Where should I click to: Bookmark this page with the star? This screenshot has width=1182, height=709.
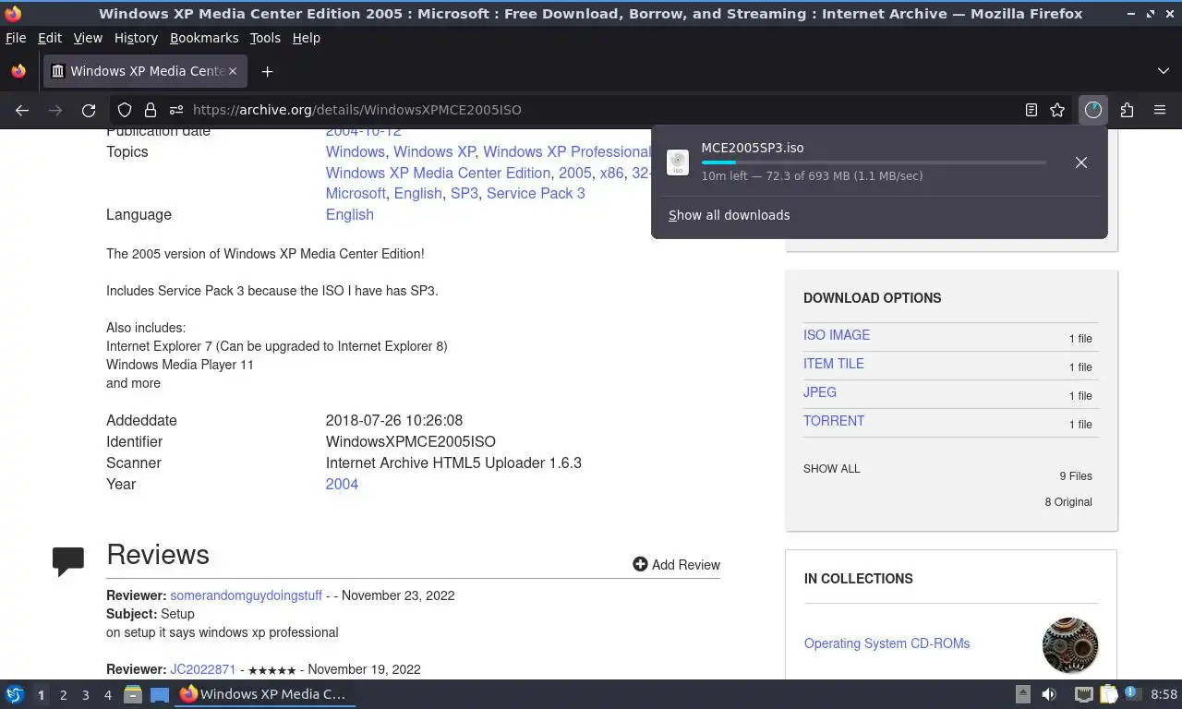pyautogui.click(x=1057, y=110)
